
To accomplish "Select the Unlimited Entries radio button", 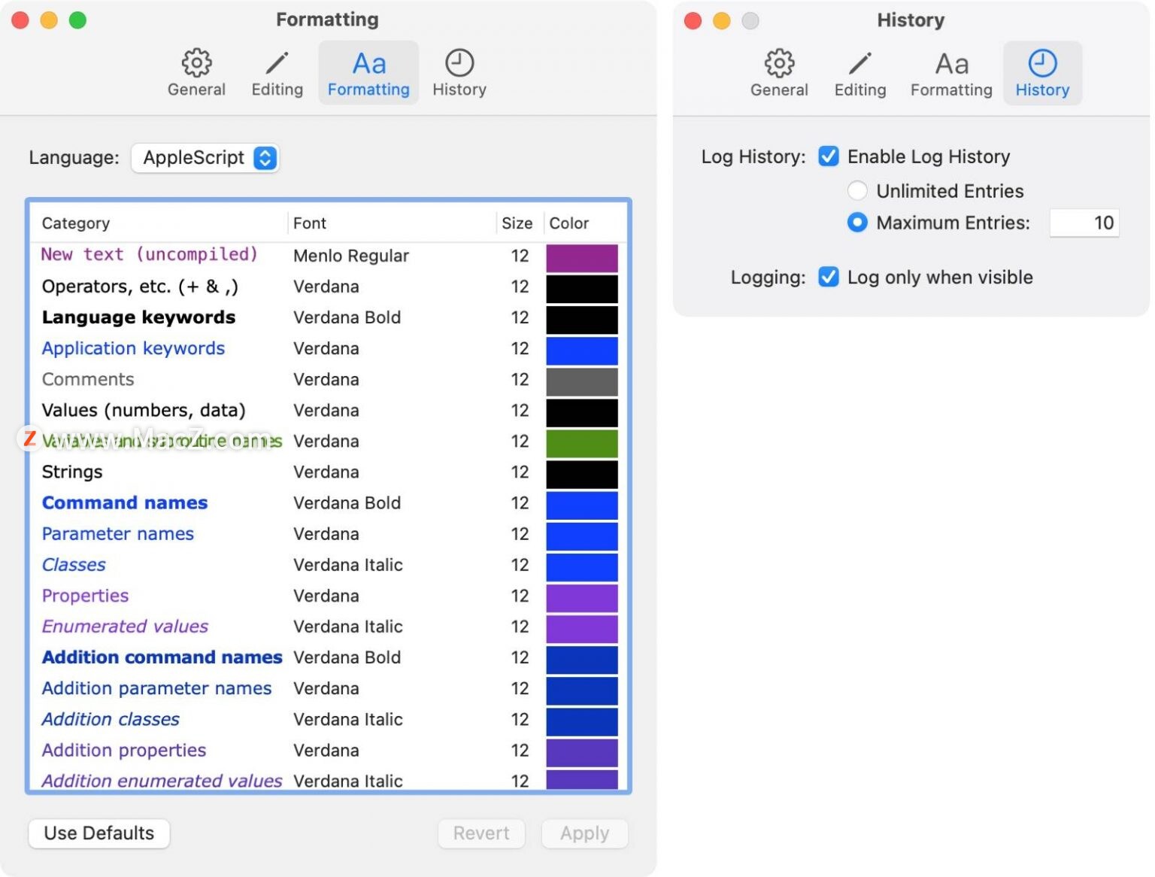I will point(857,191).
